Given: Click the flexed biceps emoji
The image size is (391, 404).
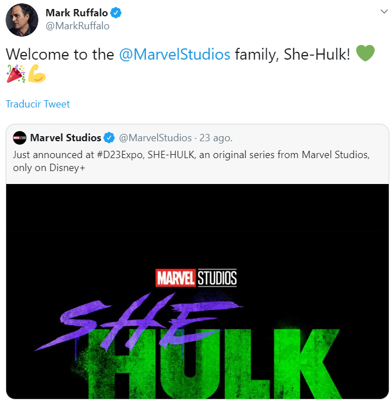Looking at the screenshot, I should pyautogui.click(x=37, y=74).
